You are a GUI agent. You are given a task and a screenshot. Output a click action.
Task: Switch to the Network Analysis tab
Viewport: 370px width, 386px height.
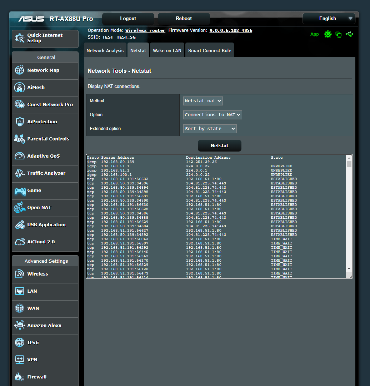(x=105, y=50)
